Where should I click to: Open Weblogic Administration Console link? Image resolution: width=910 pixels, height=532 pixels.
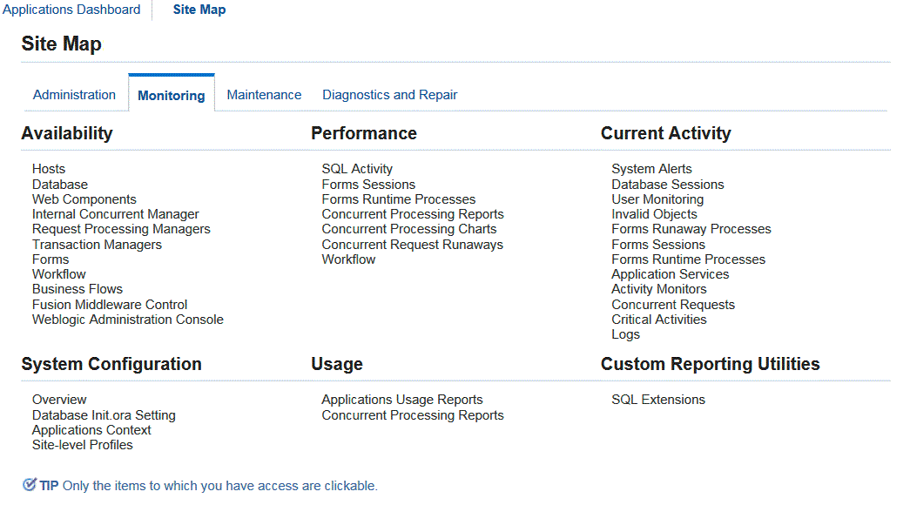click(x=128, y=320)
